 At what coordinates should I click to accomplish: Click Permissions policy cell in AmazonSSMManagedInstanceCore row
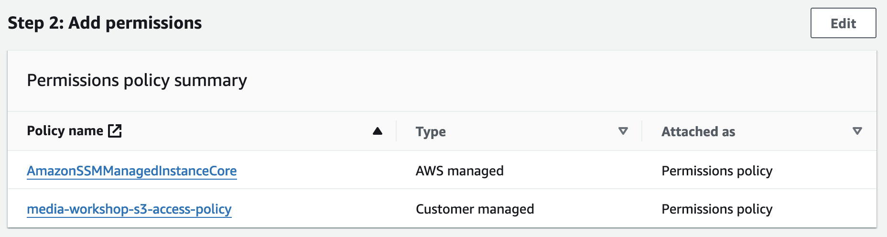tap(717, 171)
